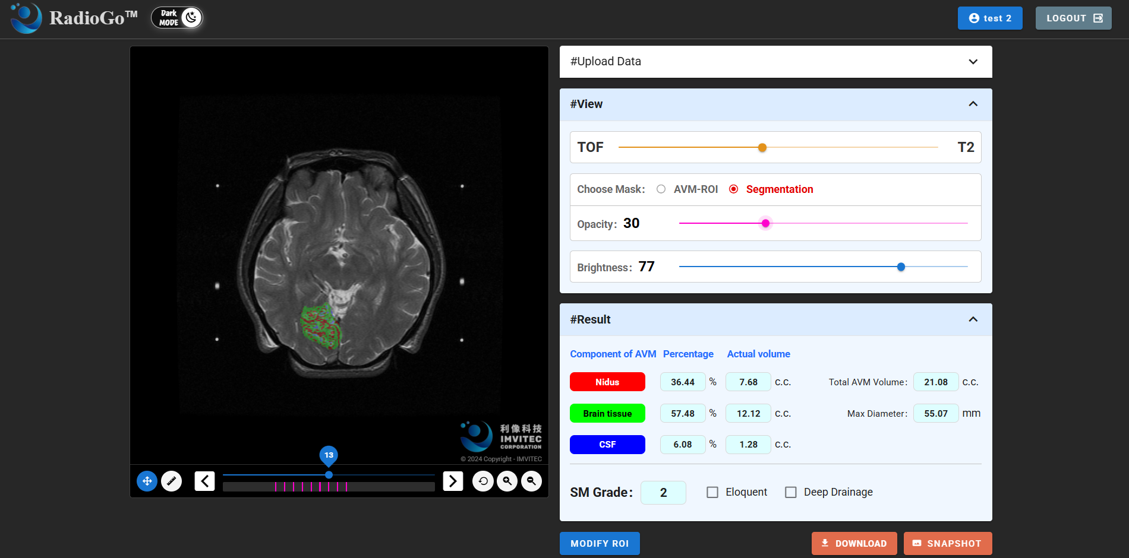Check the Deep Drainage checkbox
Viewport: 1129px width, 558px height.
point(791,492)
